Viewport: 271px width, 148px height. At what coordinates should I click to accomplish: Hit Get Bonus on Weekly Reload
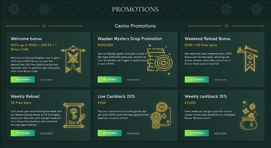click(23, 133)
